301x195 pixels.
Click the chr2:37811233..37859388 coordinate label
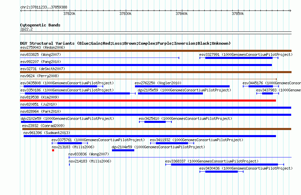(44, 7)
